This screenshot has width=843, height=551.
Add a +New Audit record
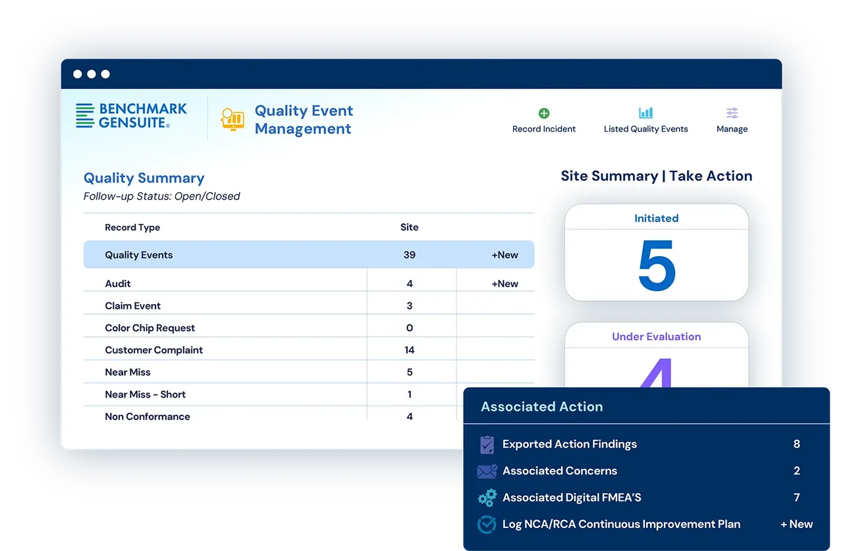point(505,284)
